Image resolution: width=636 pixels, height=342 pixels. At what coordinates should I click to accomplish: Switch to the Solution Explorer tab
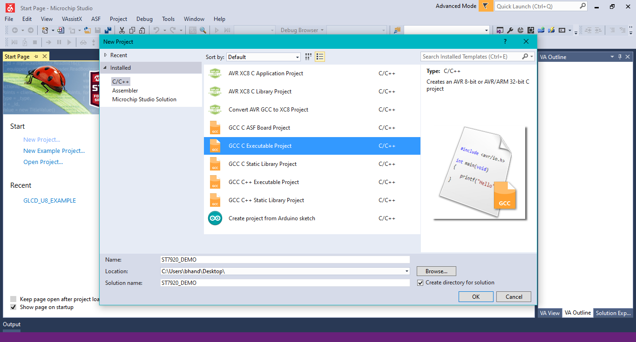coord(613,313)
